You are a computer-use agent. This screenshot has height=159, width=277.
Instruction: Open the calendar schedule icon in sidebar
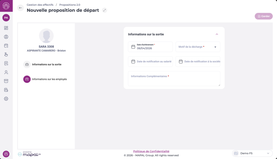pos(6,46)
